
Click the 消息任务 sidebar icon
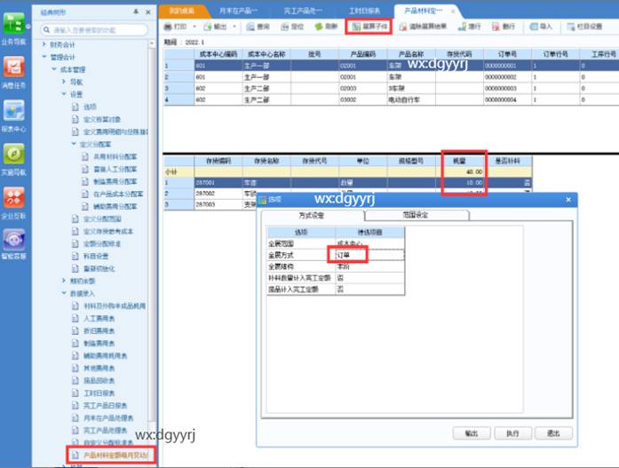click(x=14, y=70)
